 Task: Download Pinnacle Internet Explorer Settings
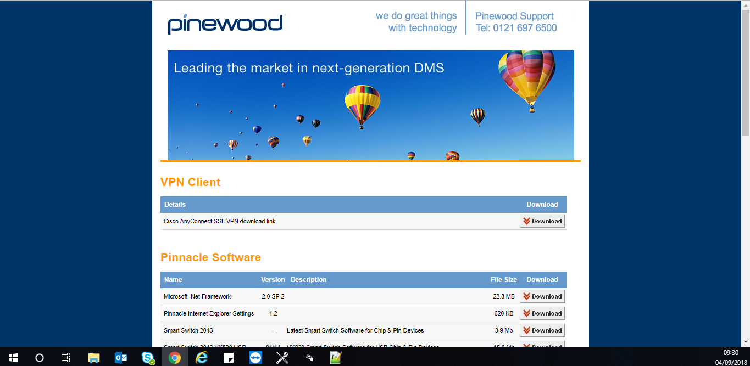click(542, 313)
